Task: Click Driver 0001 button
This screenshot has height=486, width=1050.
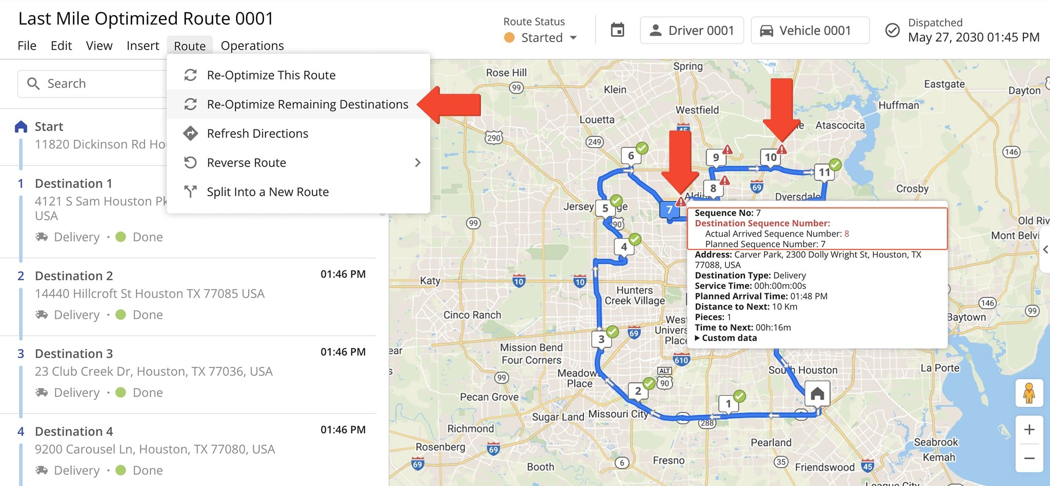Action: 692,30
